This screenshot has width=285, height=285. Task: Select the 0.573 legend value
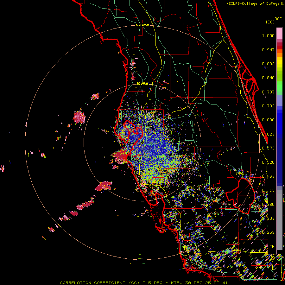[268, 148]
